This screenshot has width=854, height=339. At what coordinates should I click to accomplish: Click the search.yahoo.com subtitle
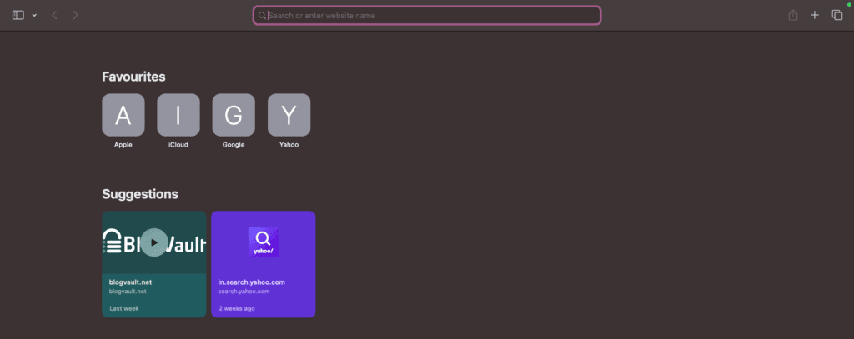click(x=244, y=292)
